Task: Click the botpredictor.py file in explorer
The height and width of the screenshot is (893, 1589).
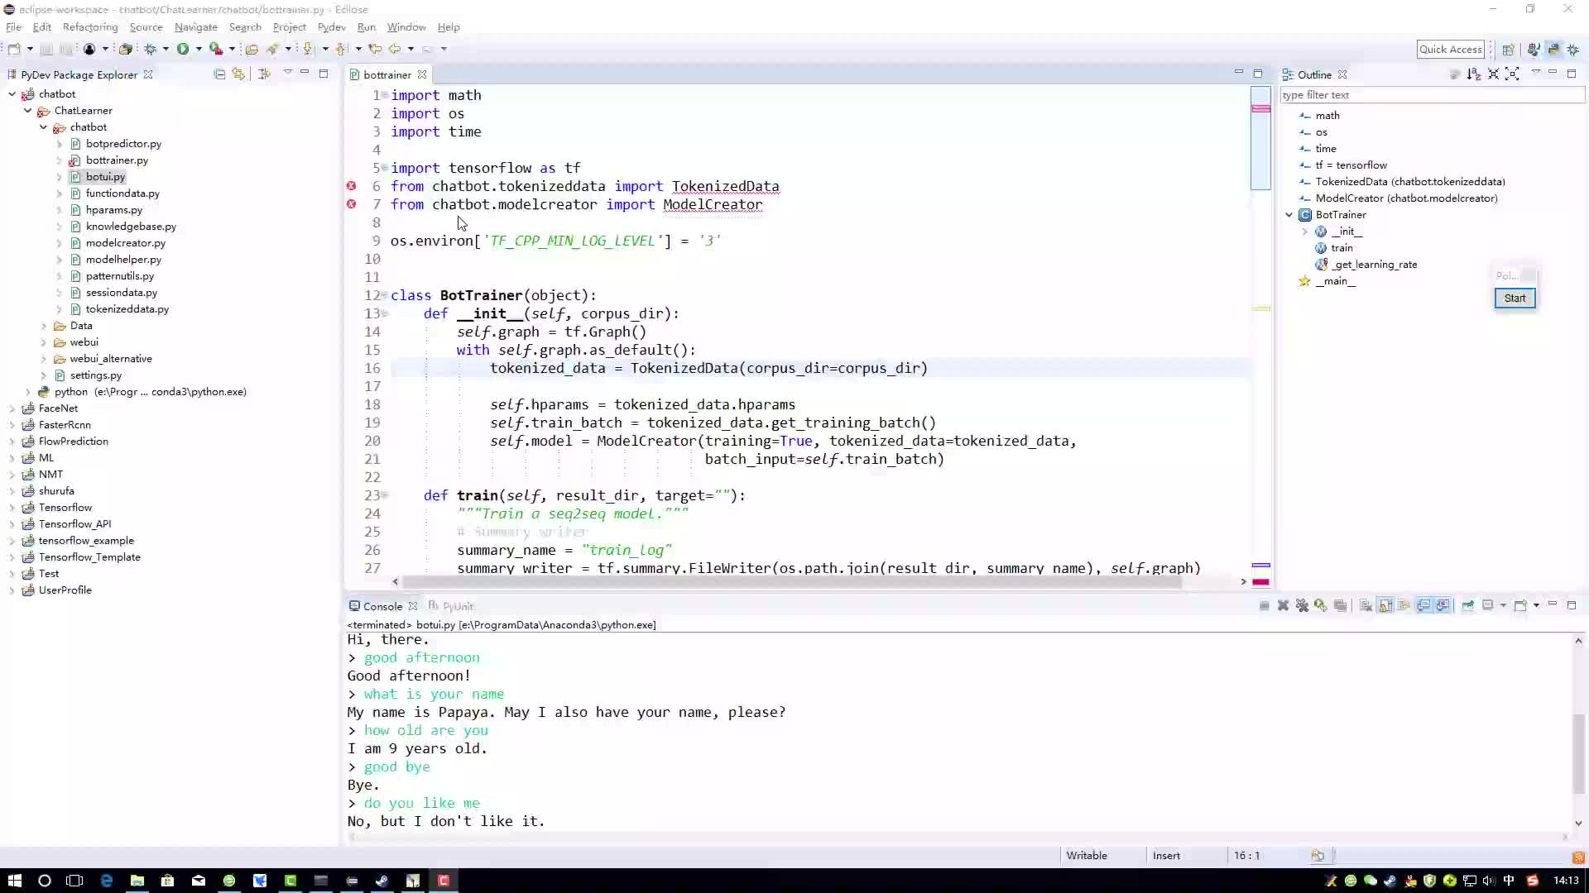Action: 123,143
